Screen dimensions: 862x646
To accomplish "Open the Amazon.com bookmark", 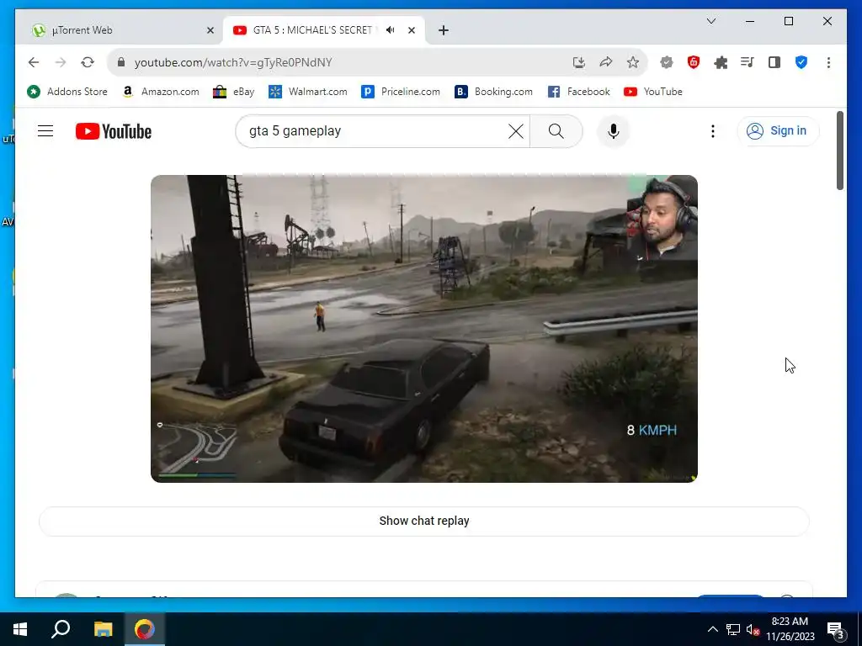I will click(161, 92).
